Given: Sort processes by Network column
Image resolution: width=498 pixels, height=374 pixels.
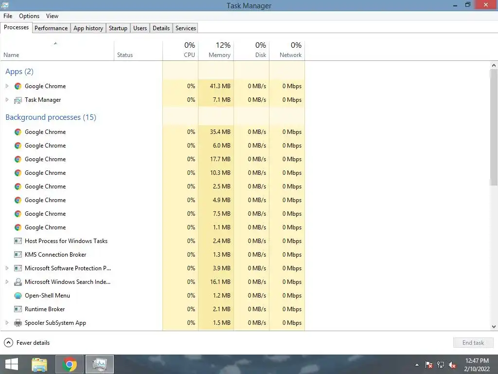Looking at the screenshot, I should [x=287, y=51].
